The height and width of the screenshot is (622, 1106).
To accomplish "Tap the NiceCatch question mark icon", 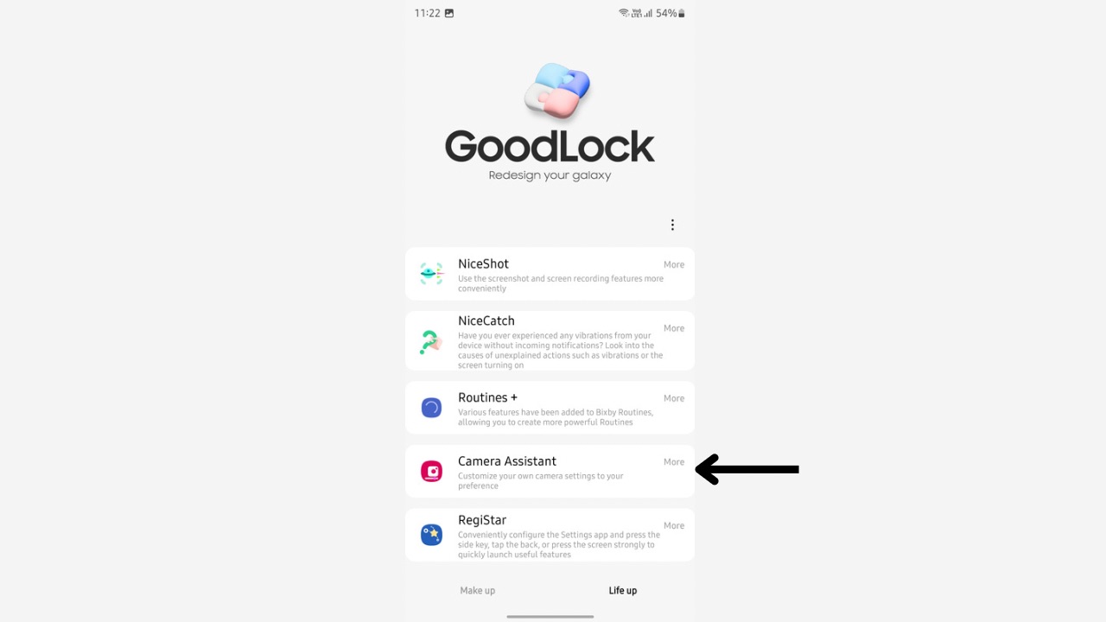I will pos(430,342).
